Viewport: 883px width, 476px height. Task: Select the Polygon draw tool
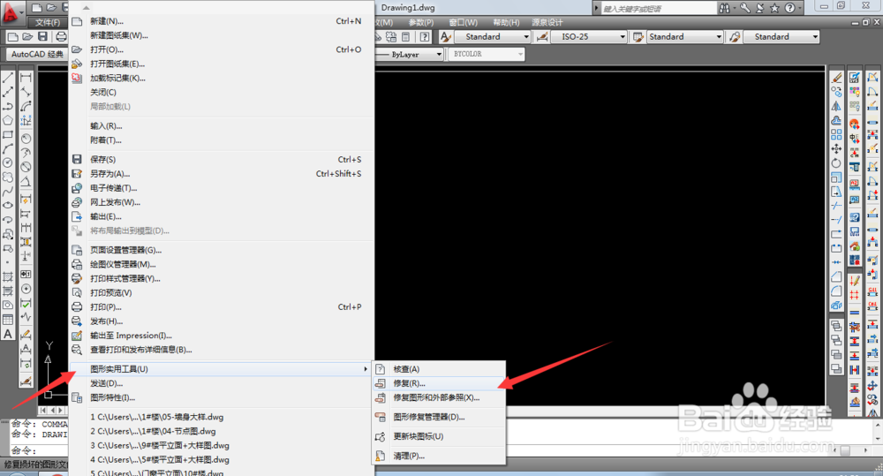[x=8, y=120]
